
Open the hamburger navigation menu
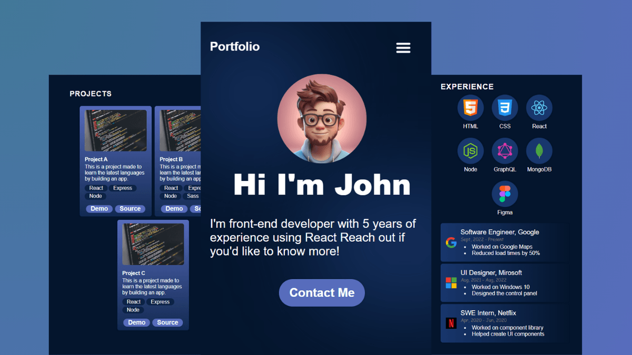click(403, 48)
